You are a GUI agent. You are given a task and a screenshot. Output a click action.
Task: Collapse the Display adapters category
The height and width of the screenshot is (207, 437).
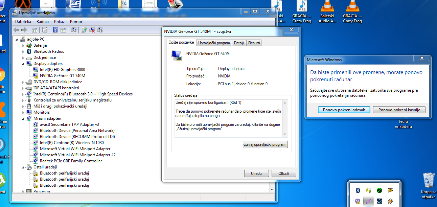(x=23, y=64)
